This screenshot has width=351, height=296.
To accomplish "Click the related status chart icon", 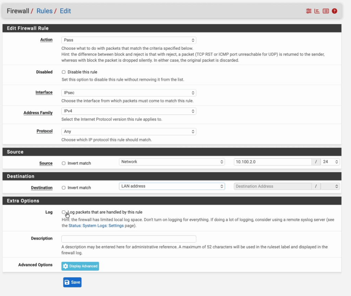I will click(x=317, y=11).
